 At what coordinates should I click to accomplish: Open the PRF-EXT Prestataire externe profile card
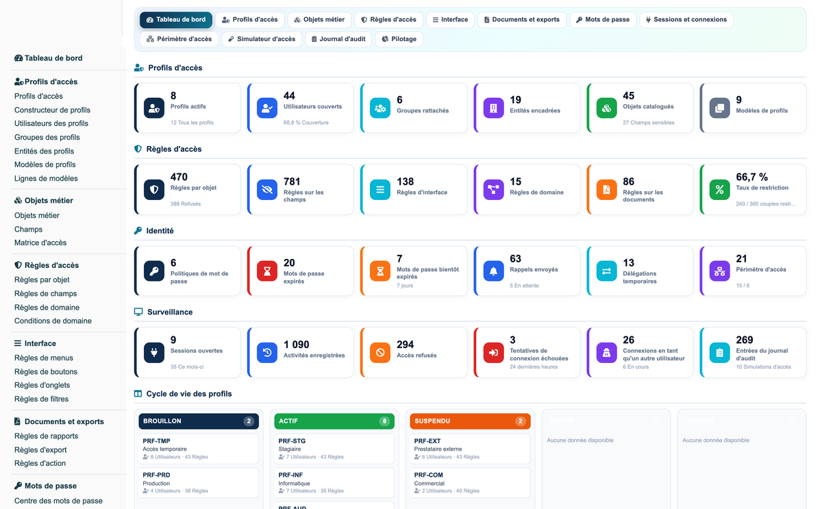tap(470, 449)
